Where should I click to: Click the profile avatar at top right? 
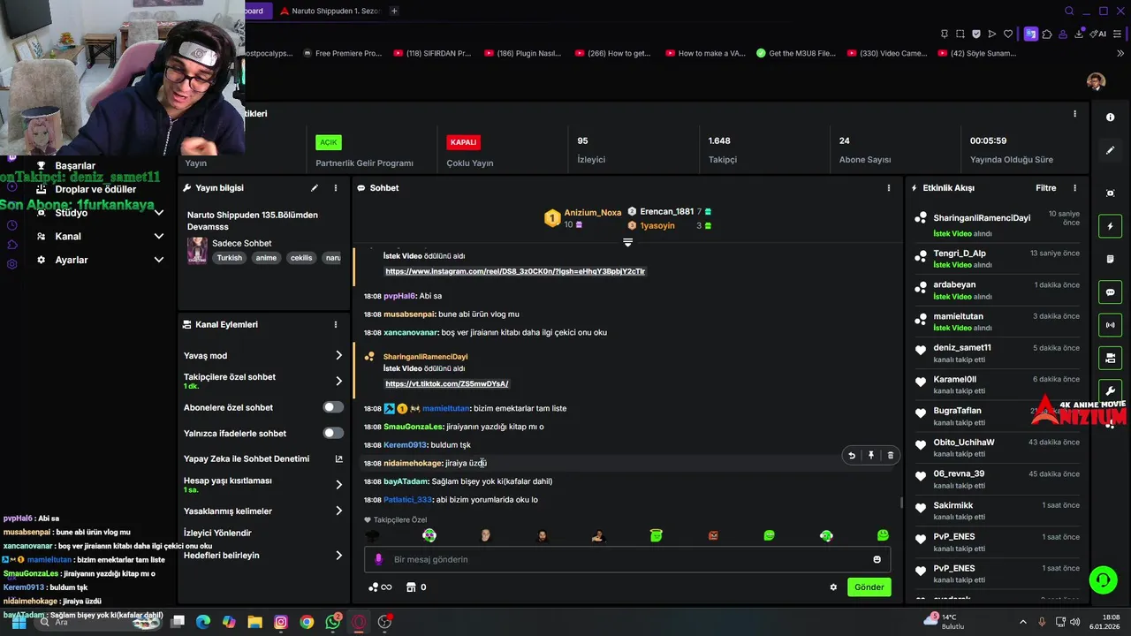[x=1096, y=81]
